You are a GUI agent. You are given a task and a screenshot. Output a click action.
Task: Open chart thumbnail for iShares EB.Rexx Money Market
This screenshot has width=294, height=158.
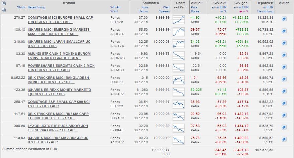[179, 92]
